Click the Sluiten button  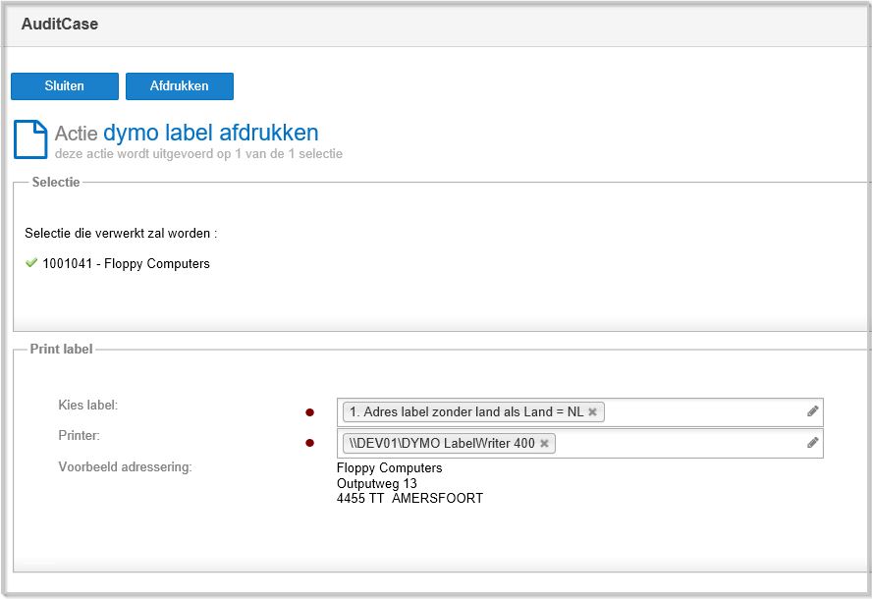(x=65, y=86)
